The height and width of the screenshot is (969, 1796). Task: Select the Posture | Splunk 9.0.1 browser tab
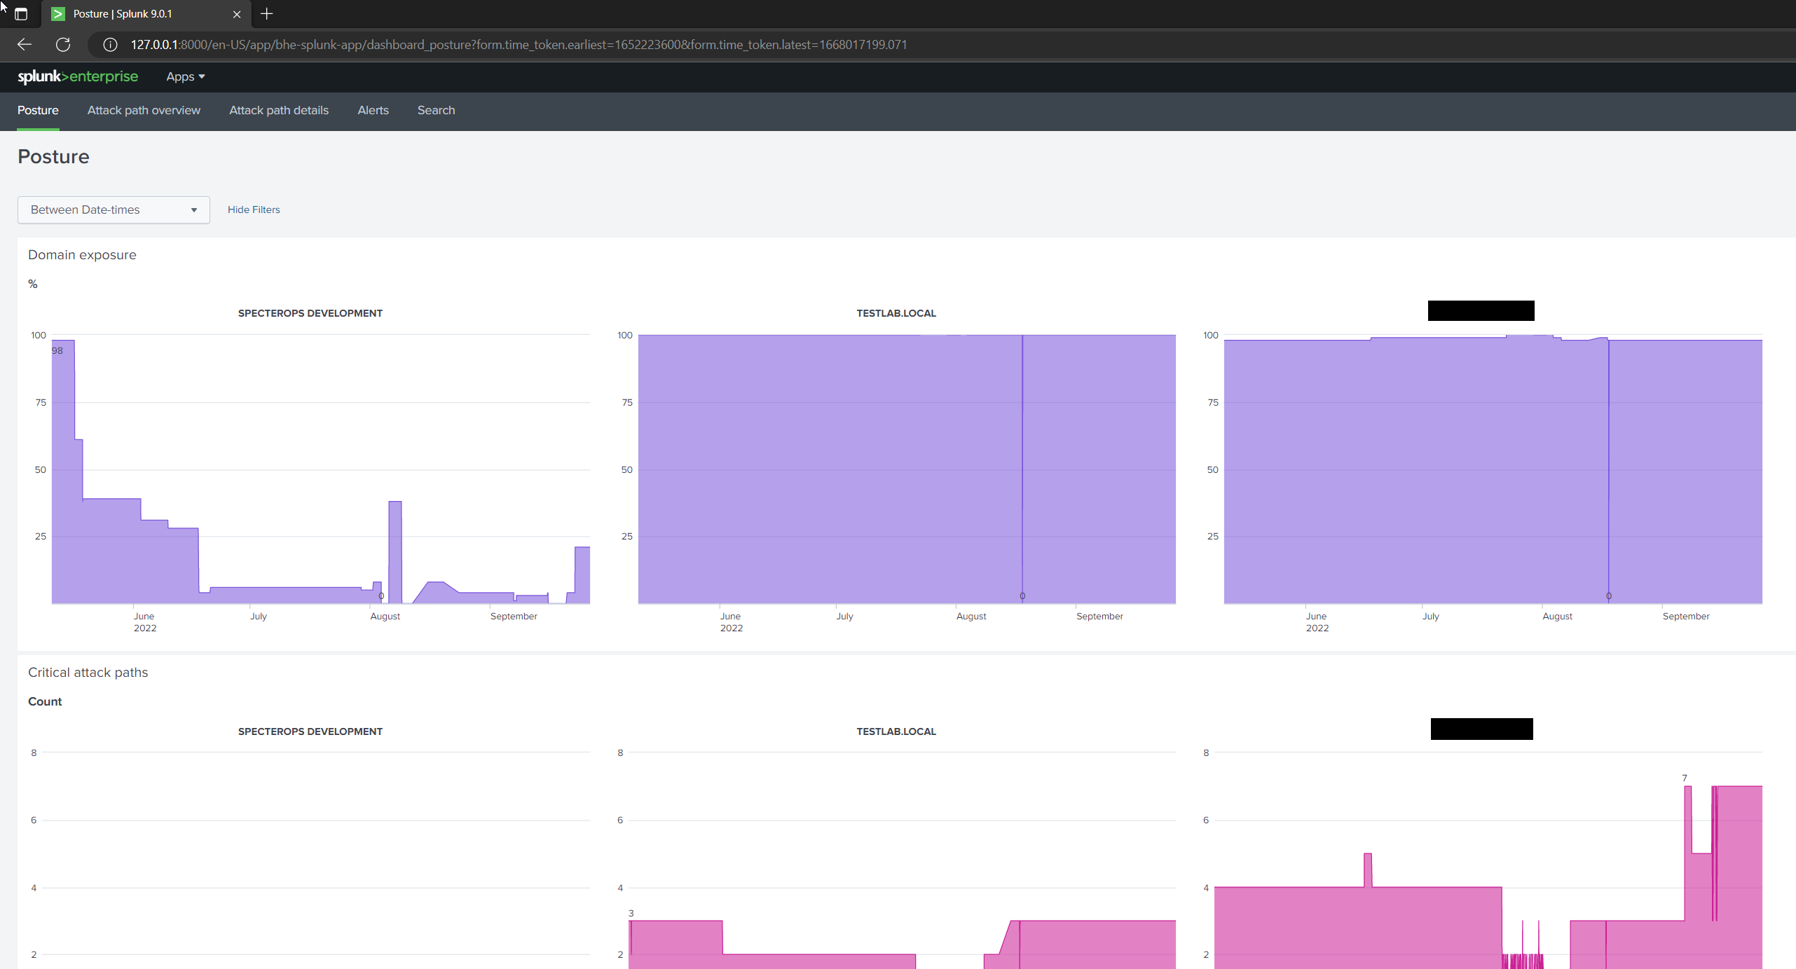coord(146,14)
